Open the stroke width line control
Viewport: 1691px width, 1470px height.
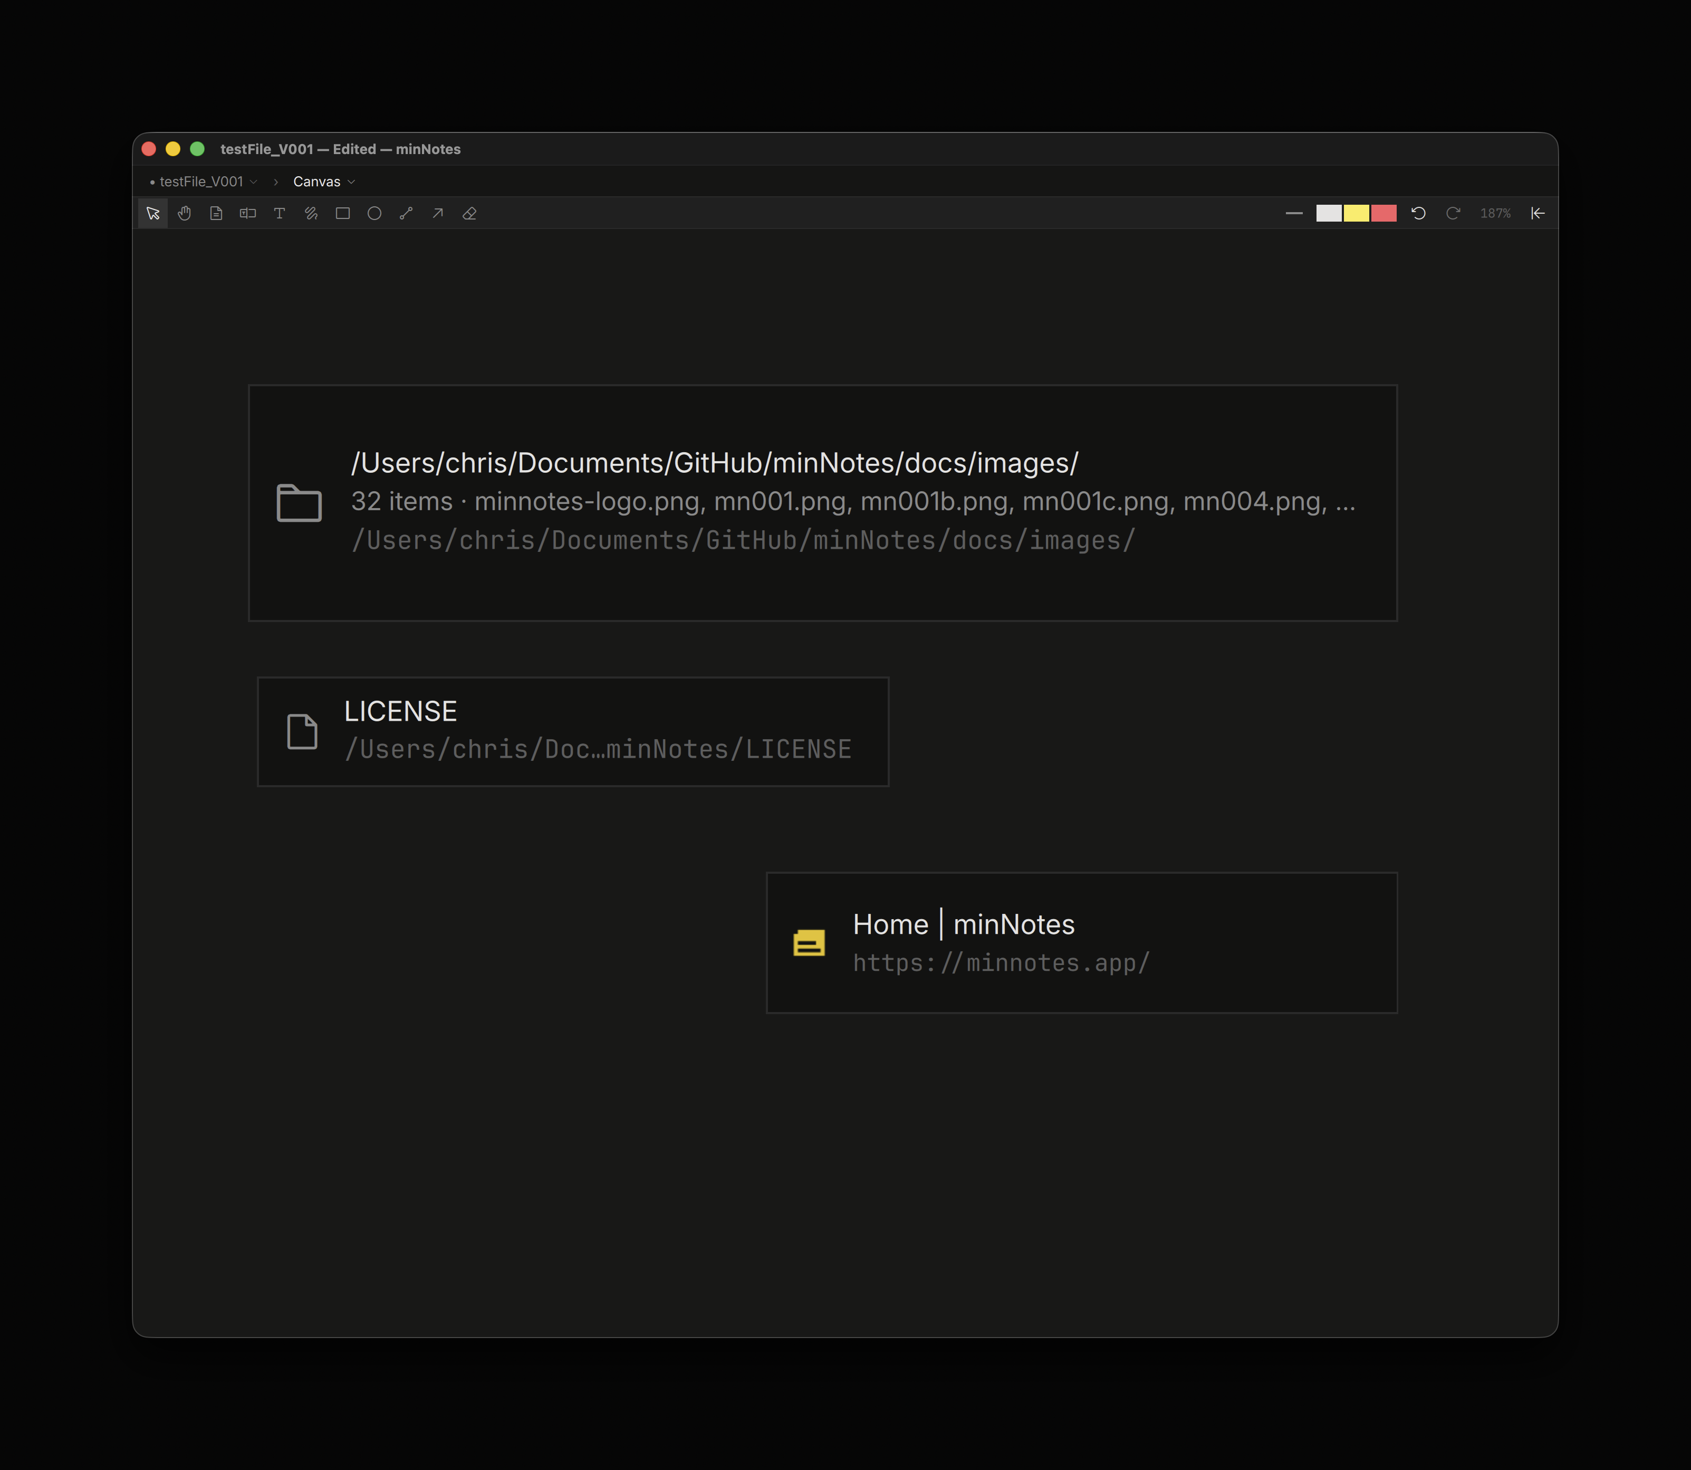point(1294,213)
